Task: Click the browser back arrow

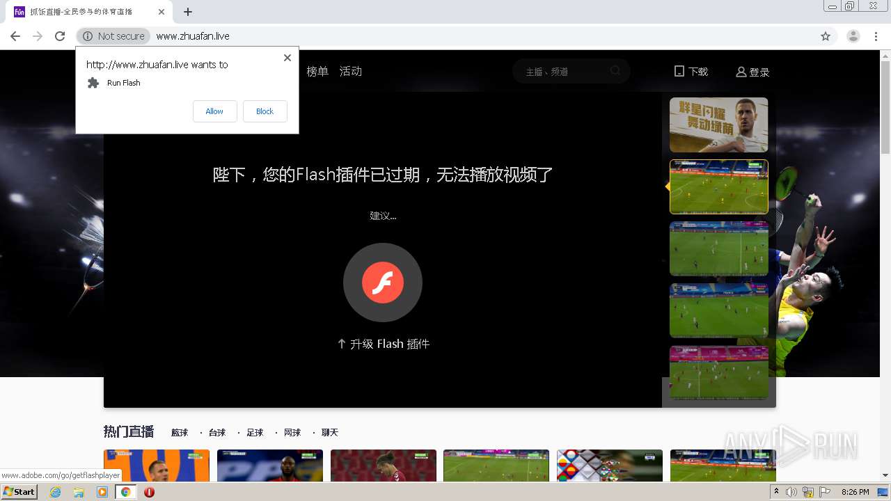Action: tap(15, 36)
